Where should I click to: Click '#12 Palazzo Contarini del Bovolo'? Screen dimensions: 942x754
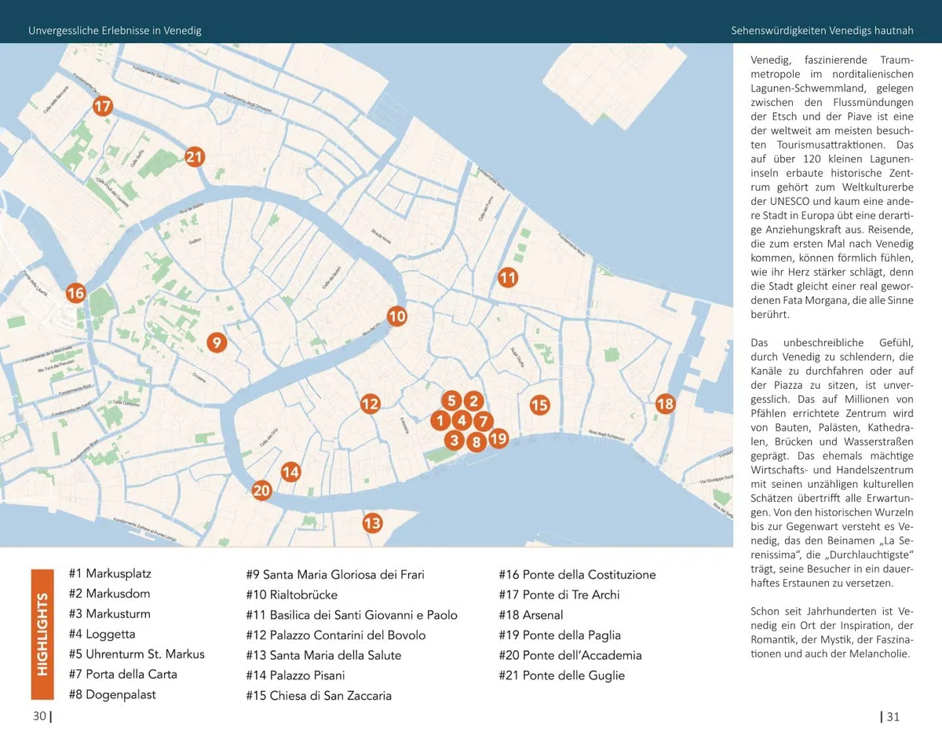(x=336, y=635)
